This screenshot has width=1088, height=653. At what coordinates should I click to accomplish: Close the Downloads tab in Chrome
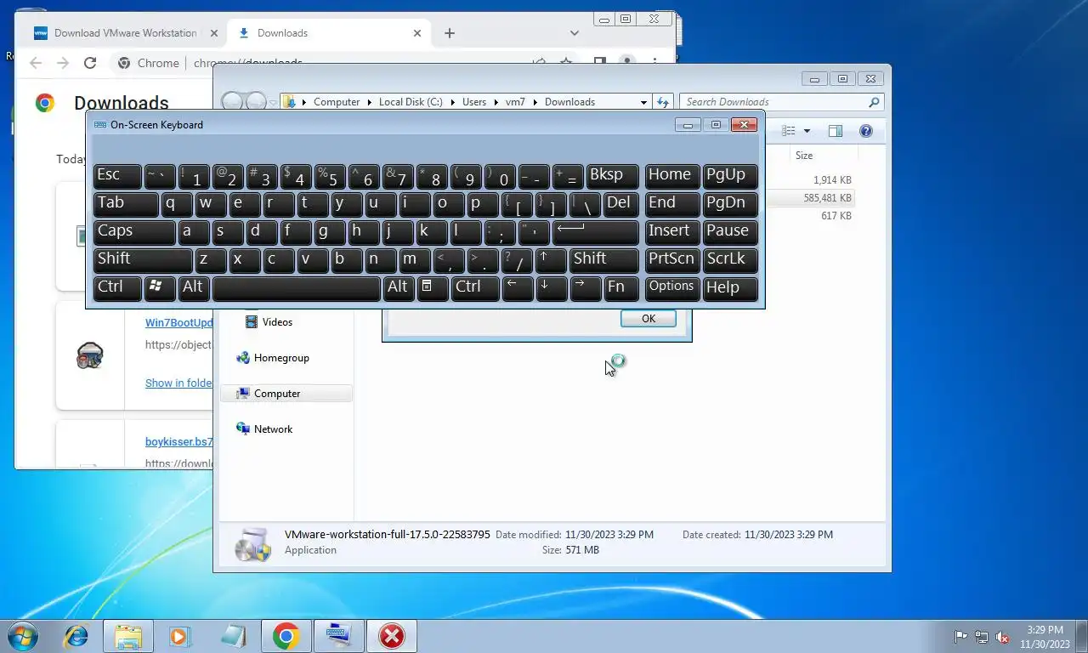417,33
